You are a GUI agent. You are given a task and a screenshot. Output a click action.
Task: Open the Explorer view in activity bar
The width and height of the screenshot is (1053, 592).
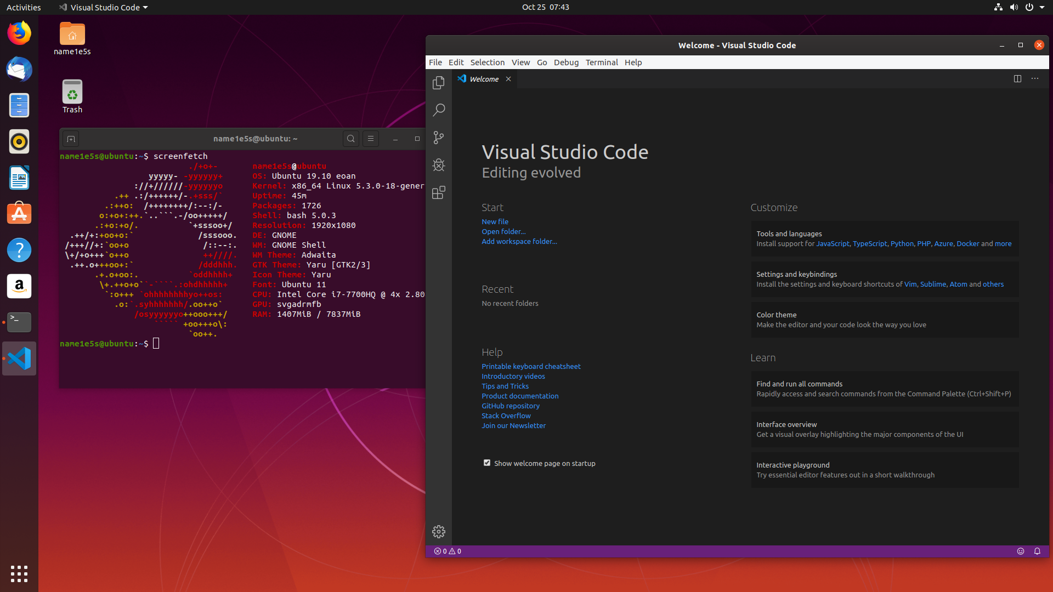438,83
